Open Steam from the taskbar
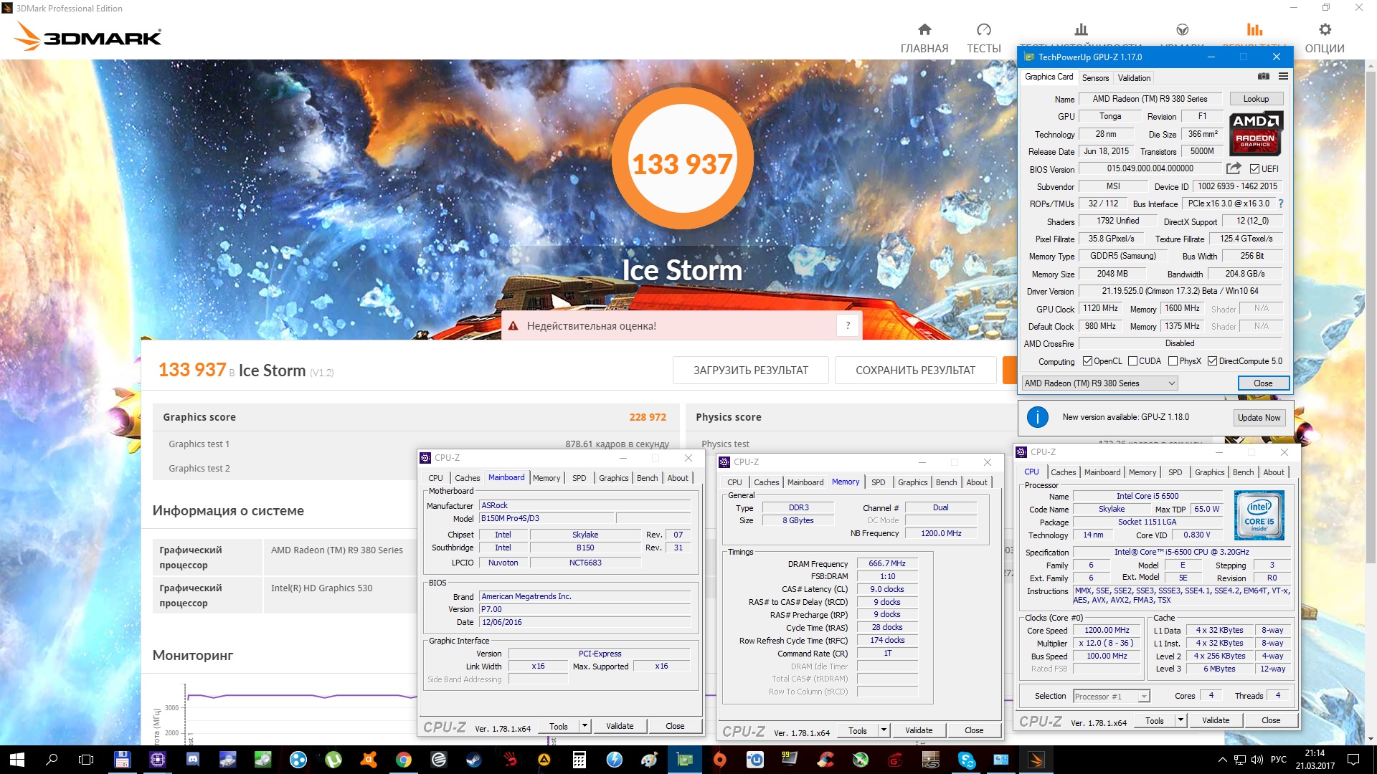The width and height of the screenshot is (1377, 774). pyautogui.click(x=474, y=760)
